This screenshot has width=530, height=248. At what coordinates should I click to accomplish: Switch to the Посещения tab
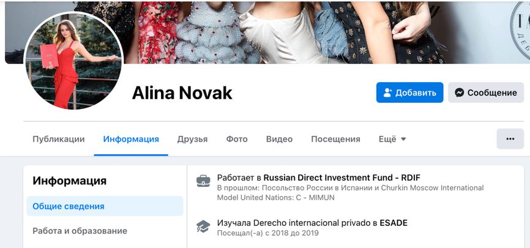(x=335, y=139)
